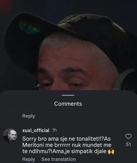
Task: Like the xuxi_official comment with the heart
Action: pyautogui.click(x=128, y=137)
